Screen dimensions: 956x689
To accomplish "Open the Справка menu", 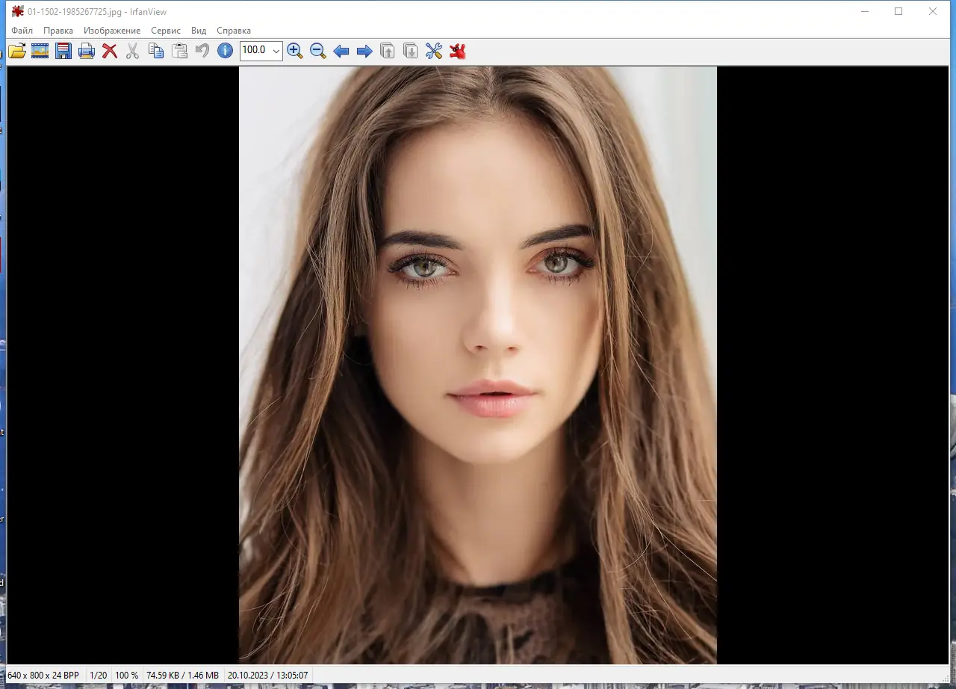I will coord(234,31).
